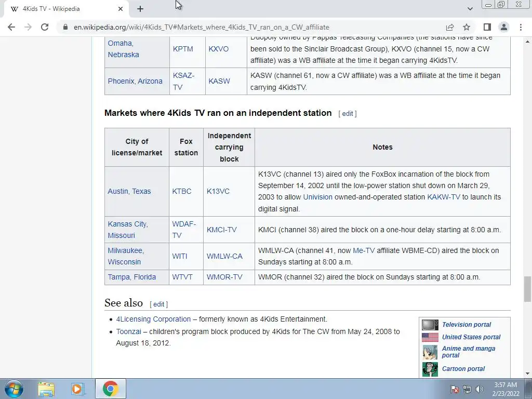Click the scrollbar down arrow
The width and height of the screenshot is (532, 399).
527,374
